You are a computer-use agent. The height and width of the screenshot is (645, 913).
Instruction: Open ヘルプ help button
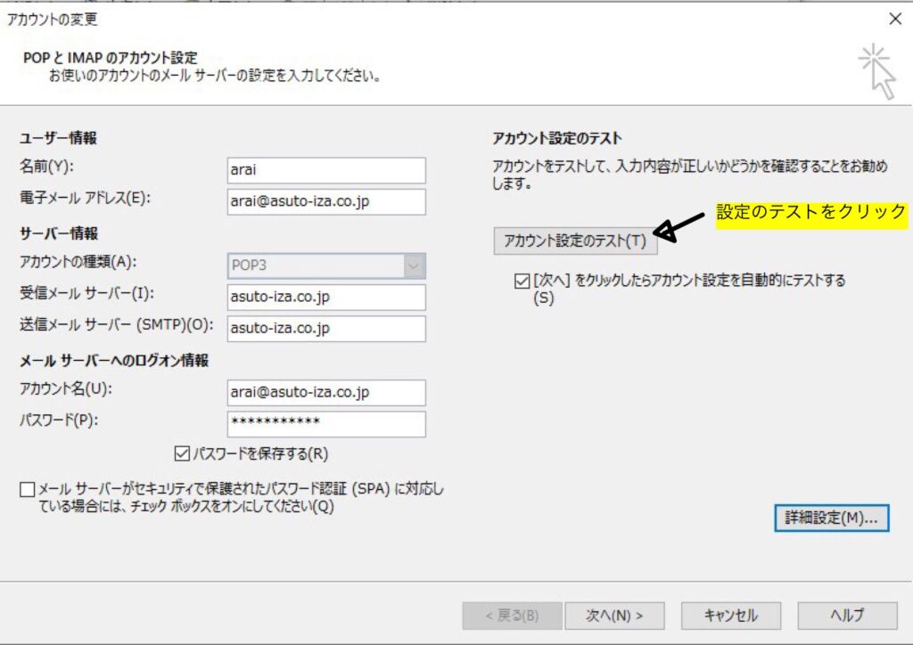point(847,615)
